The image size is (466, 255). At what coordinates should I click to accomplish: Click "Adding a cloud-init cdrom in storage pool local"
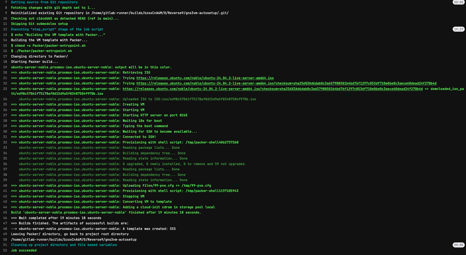[113, 207]
